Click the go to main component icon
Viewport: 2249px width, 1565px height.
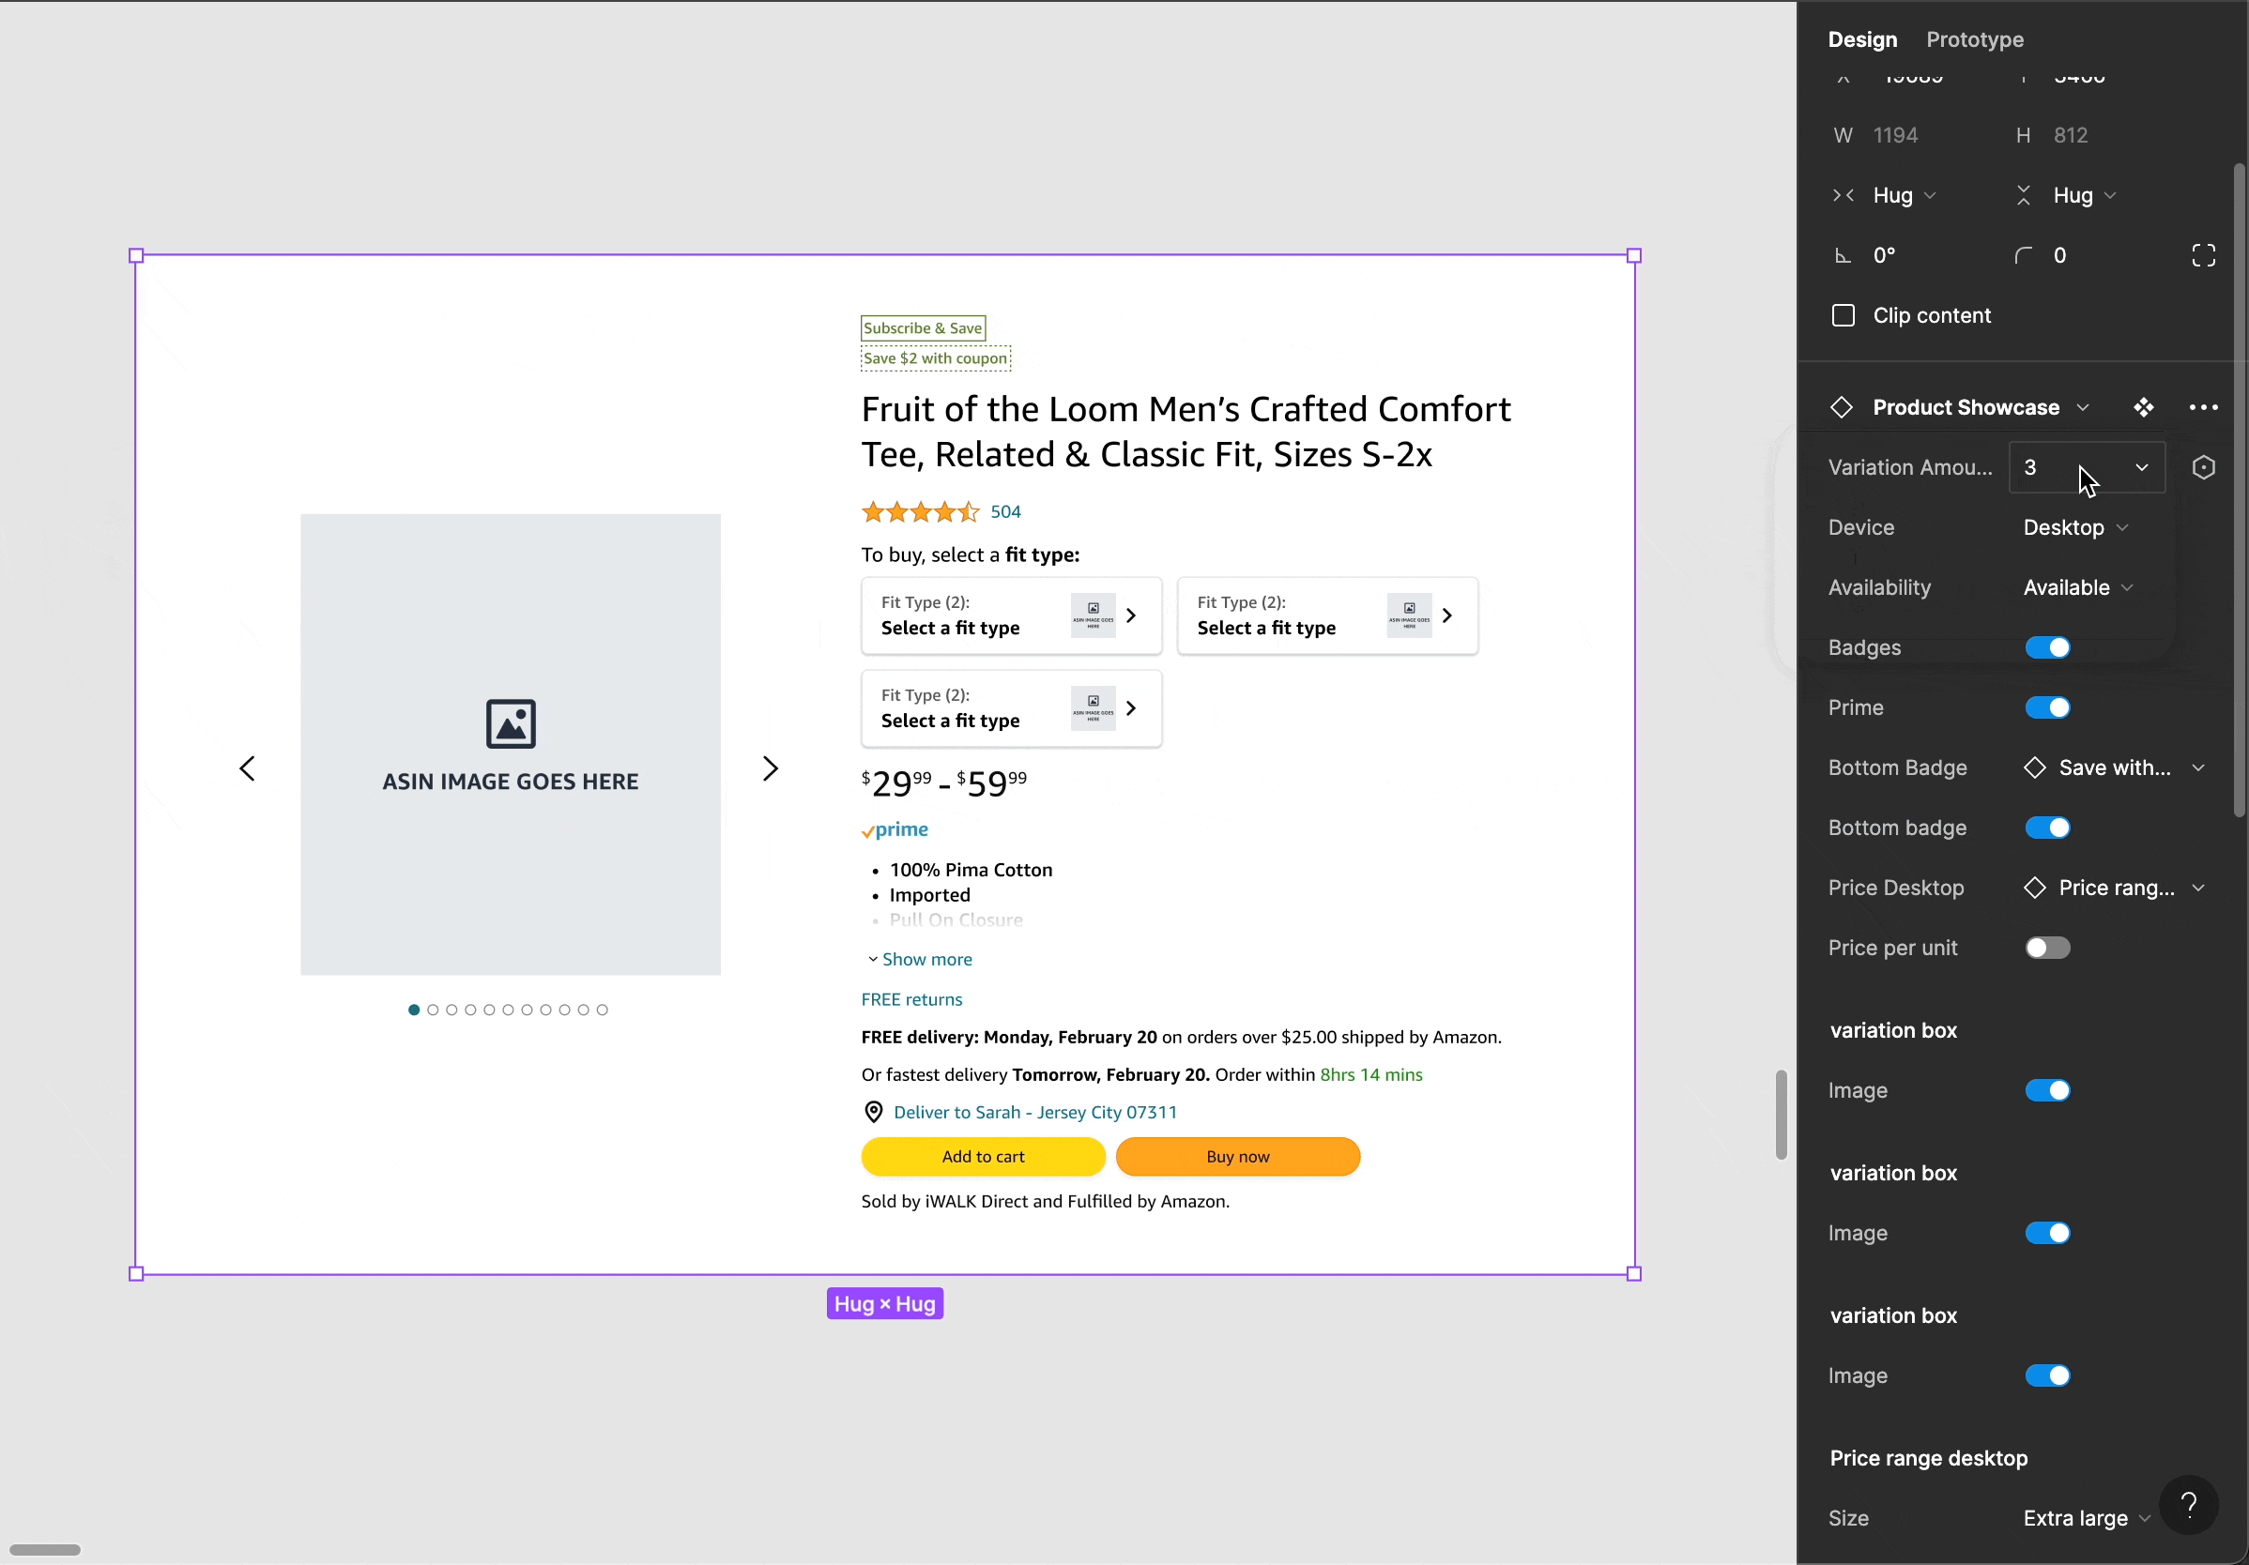coord(2143,407)
